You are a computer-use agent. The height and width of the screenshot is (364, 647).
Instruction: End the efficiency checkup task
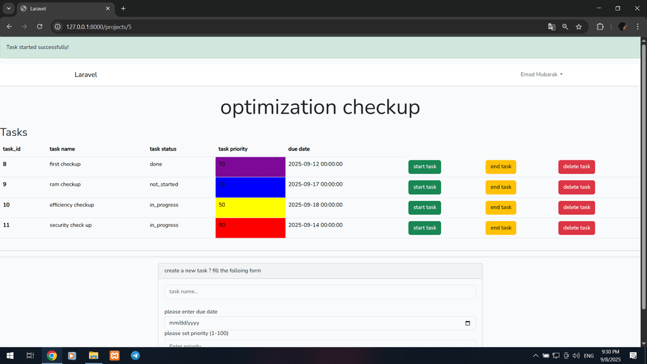click(x=500, y=207)
